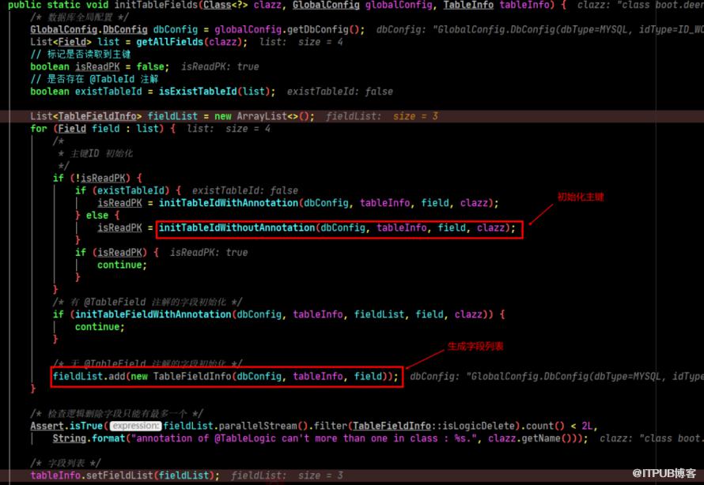Click the else keyword
704x485 pixels.
tap(97, 216)
